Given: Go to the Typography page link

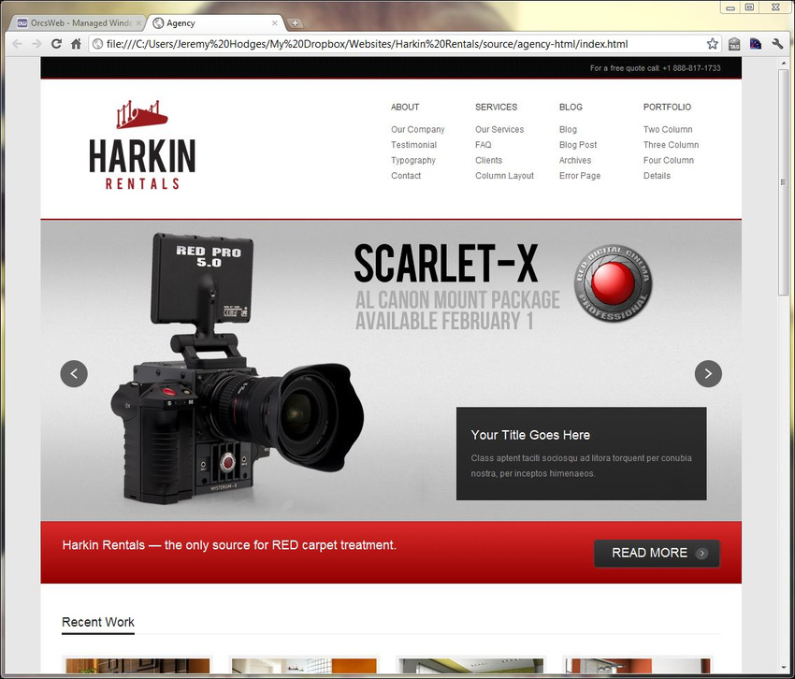Looking at the screenshot, I should pos(413,160).
